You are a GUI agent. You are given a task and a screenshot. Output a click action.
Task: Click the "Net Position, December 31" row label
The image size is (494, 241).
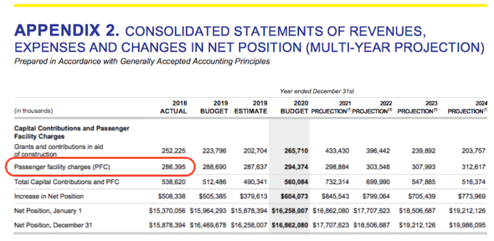pos(53,225)
